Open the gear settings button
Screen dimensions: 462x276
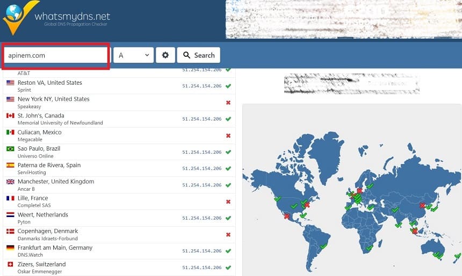click(165, 55)
